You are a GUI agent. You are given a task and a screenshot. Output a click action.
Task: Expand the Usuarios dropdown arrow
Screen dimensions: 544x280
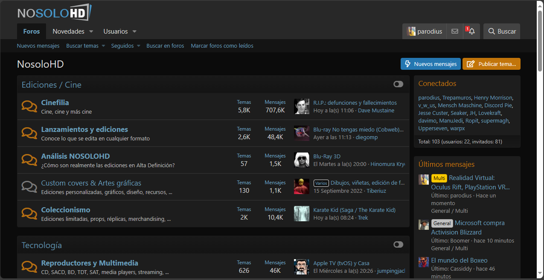pyautogui.click(x=134, y=31)
